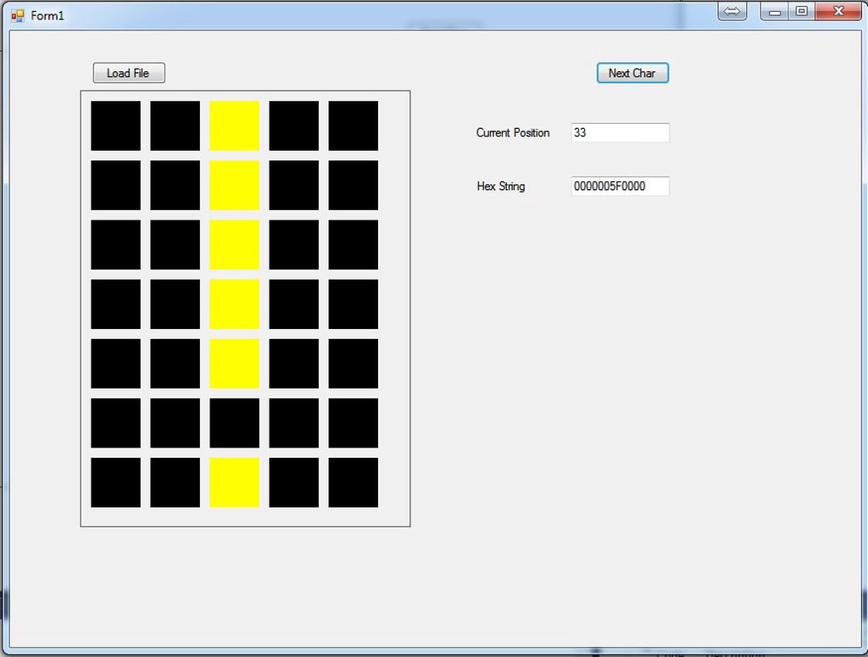Click the Form1 title text
Image resolution: width=868 pixels, height=657 pixels.
[47, 16]
